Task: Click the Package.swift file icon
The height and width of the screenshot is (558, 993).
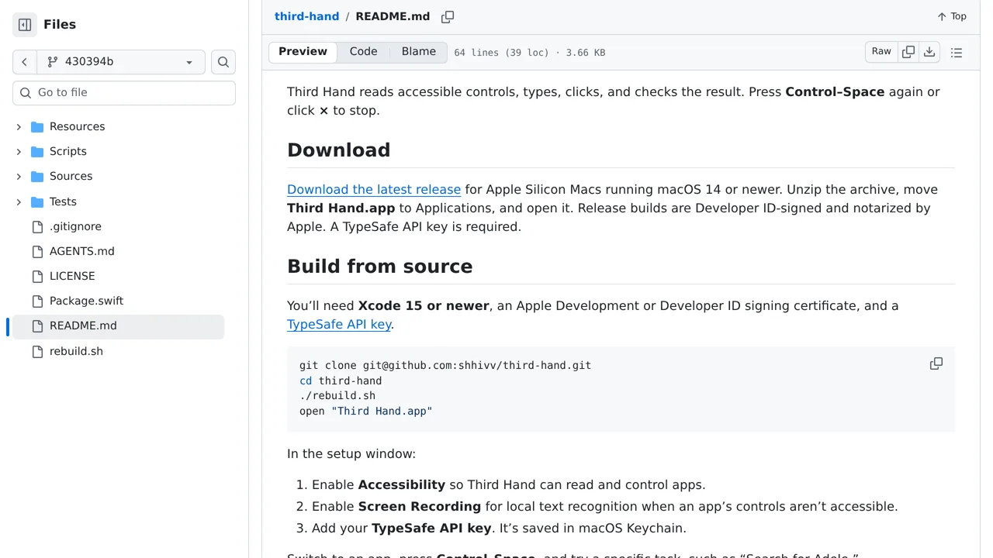Action: point(37,301)
